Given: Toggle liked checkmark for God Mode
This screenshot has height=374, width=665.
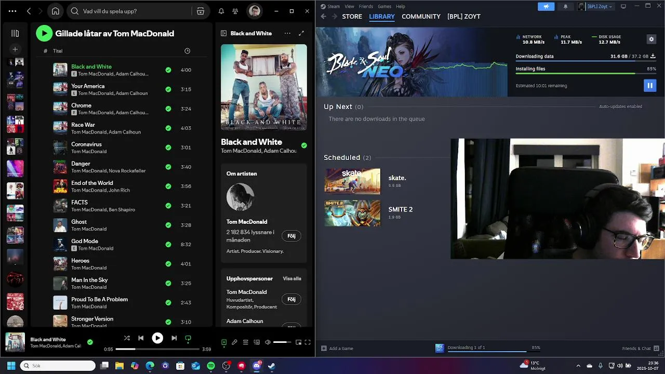Looking at the screenshot, I should click(168, 244).
